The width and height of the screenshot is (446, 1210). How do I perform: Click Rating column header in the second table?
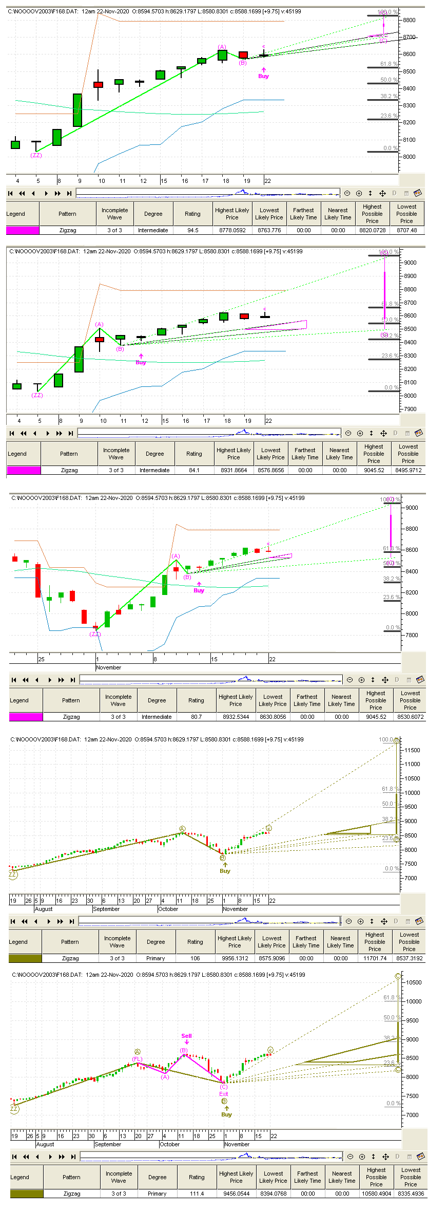pos(194,454)
